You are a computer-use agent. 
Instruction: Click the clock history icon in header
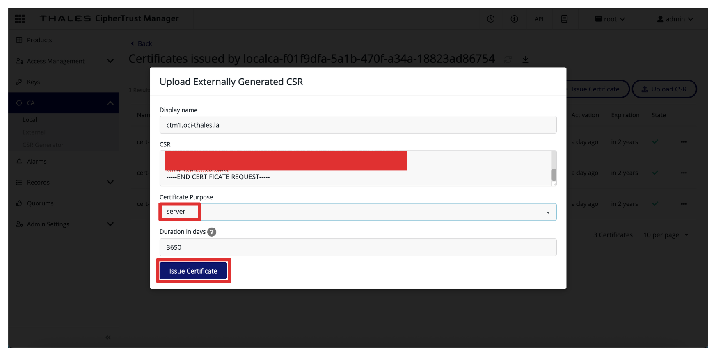(491, 19)
